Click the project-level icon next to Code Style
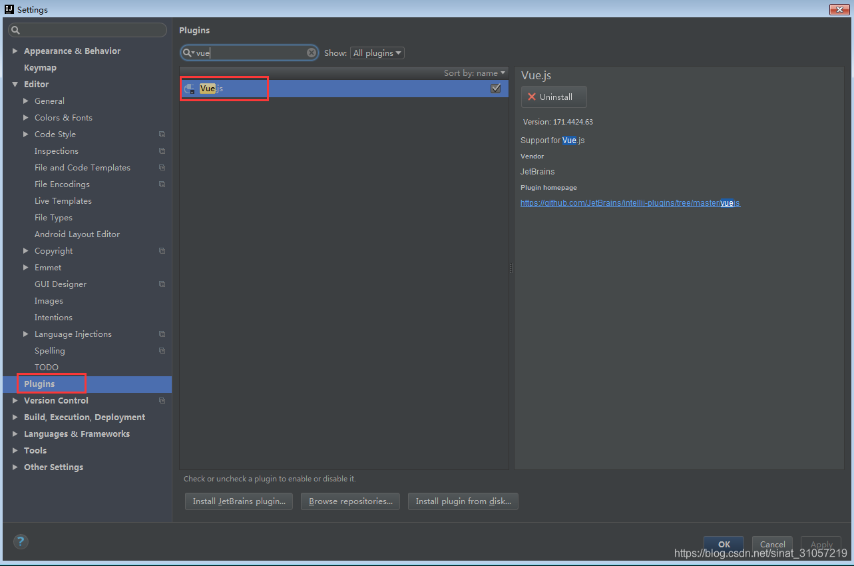Screen dimensions: 854x566 [162, 134]
